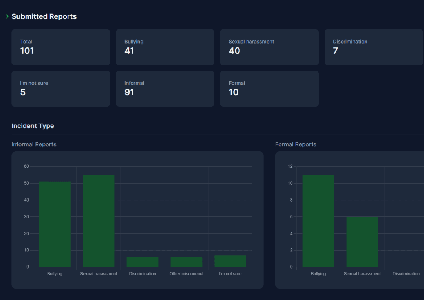Open the Total reports card
Screen dimensions: 424x300
[60, 47]
